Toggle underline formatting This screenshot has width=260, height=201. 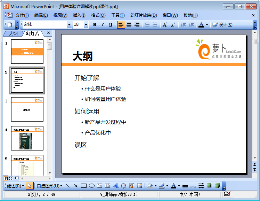pyautogui.click(x=111, y=25)
